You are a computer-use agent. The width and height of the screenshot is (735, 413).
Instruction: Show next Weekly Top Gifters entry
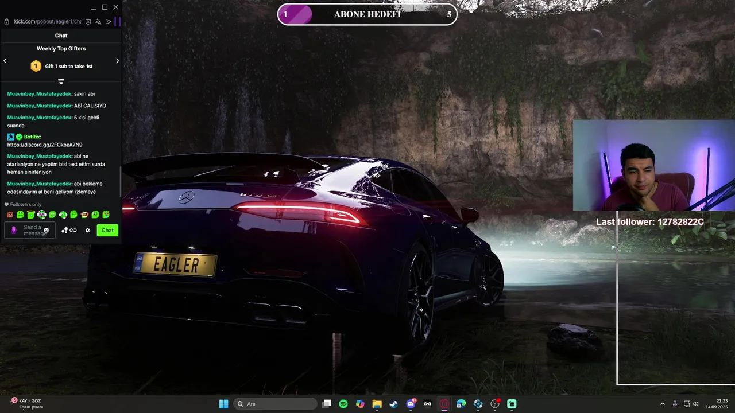point(117,61)
